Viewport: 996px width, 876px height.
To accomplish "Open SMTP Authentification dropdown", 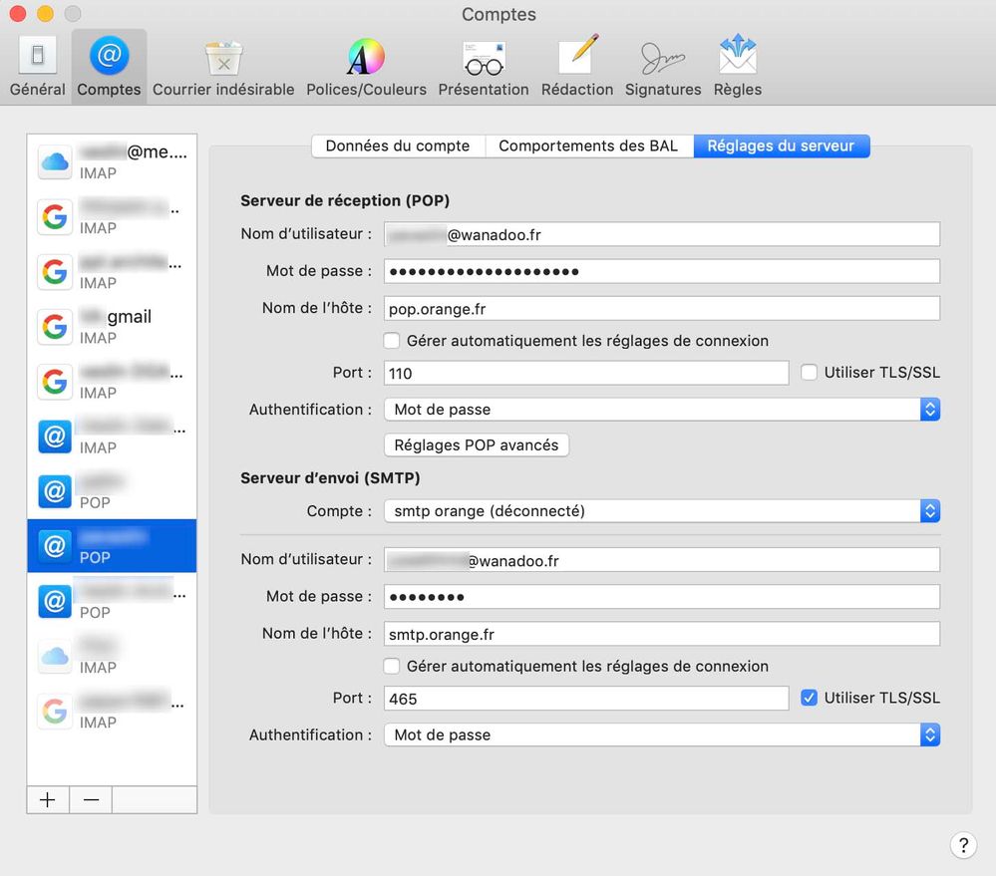I will tap(661, 734).
